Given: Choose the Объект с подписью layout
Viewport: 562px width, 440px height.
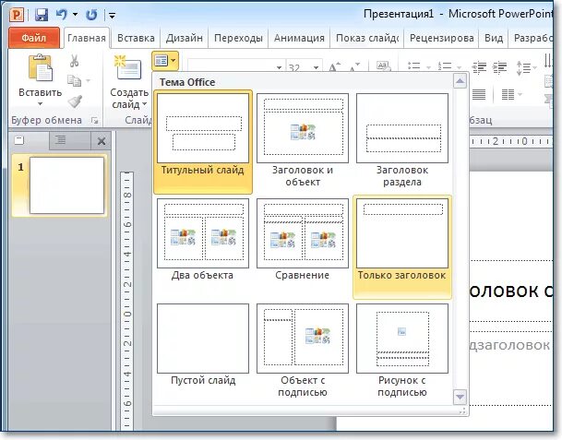Looking at the screenshot, I should pos(303,351).
